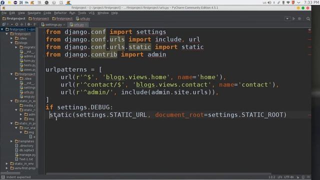Close the settings.py editor tab
The width and height of the screenshot is (320, 180).
[64, 24]
